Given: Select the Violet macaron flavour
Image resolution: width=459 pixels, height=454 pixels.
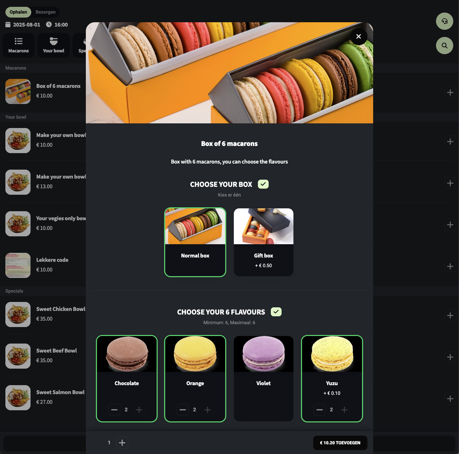Looking at the screenshot, I should pos(263,378).
